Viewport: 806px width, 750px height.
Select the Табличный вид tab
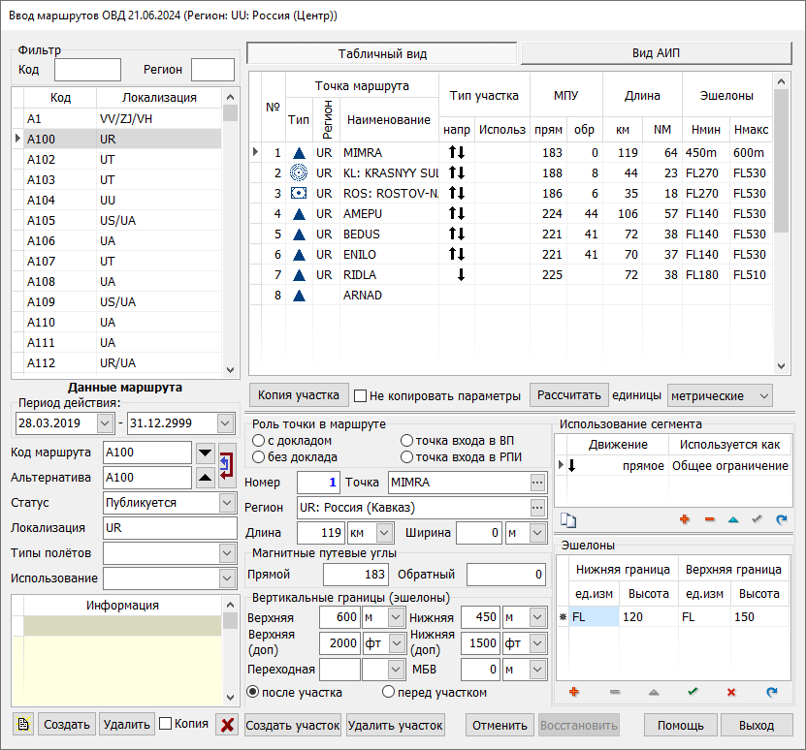(x=382, y=53)
